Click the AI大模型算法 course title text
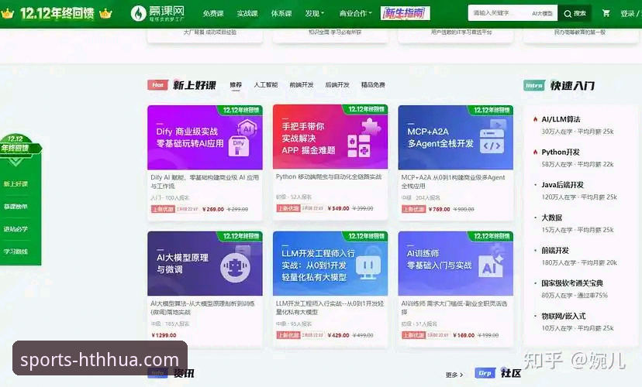This screenshot has height=387, width=642. [202, 308]
